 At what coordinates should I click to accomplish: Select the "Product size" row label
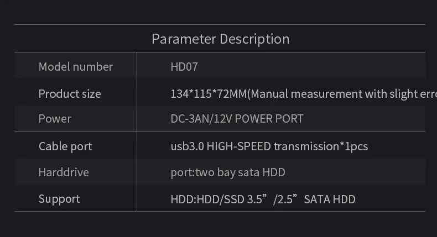pyautogui.click(x=70, y=94)
